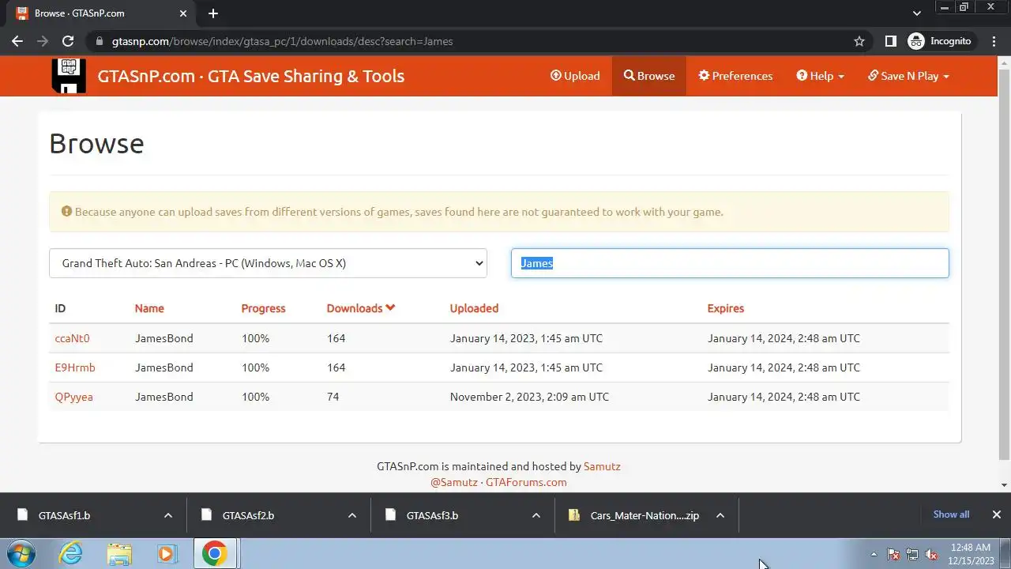The width and height of the screenshot is (1011, 569).
Task: Switch to Chrome in the taskbar
Action: point(215,553)
